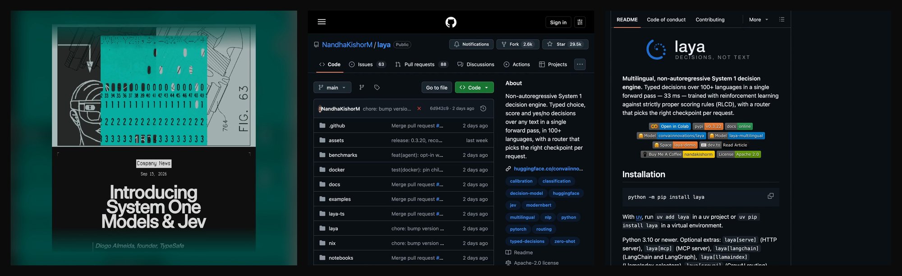The image size is (902, 276).
Task: Star the laya repository
Action: point(565,44)
